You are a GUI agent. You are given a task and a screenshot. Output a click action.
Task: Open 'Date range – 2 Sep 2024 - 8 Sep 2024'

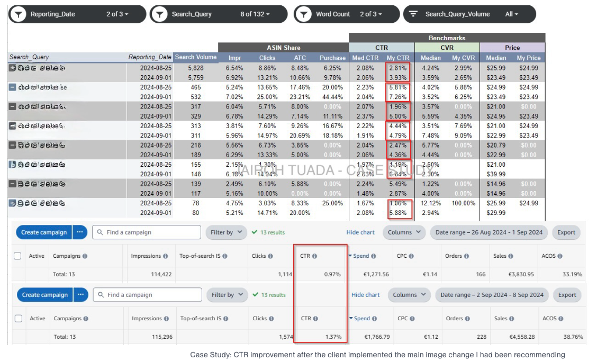click(492, 295)
